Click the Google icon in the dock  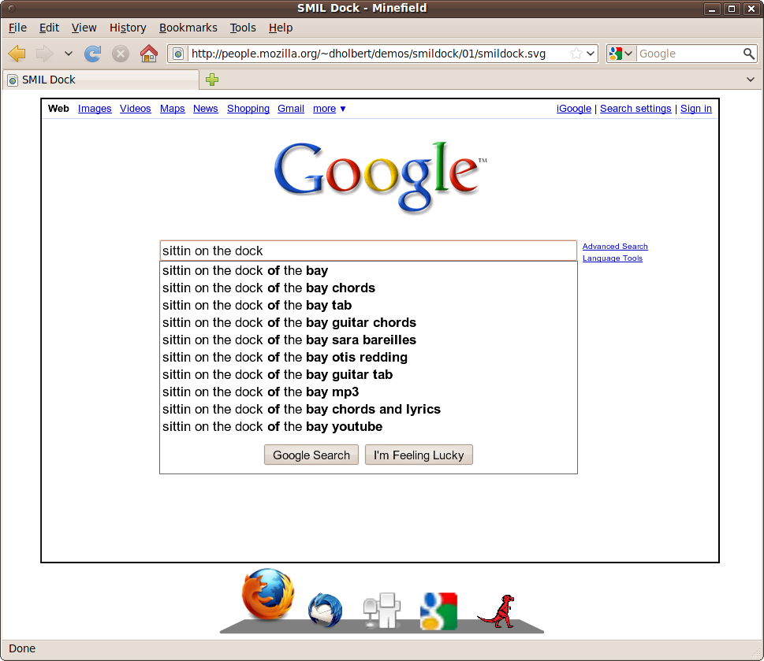click(x=438, y=611)
